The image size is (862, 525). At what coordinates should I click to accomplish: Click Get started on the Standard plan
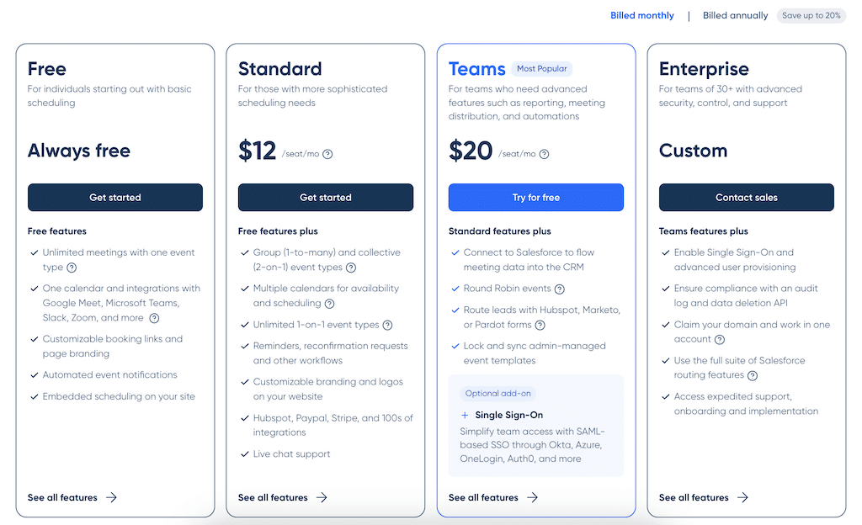click(326, 198)
